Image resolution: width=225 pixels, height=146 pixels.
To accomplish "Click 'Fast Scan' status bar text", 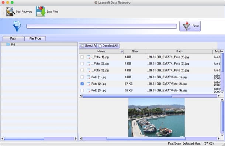I will [174, 143].
